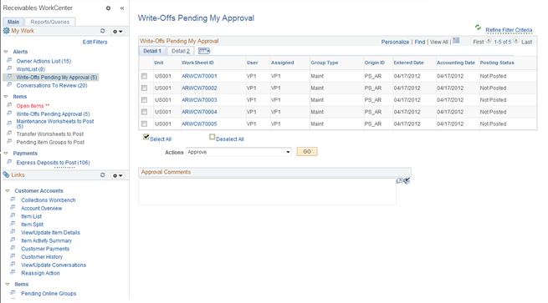Click icon beside Account Overview
548x303 pixels.
point(13,208)
